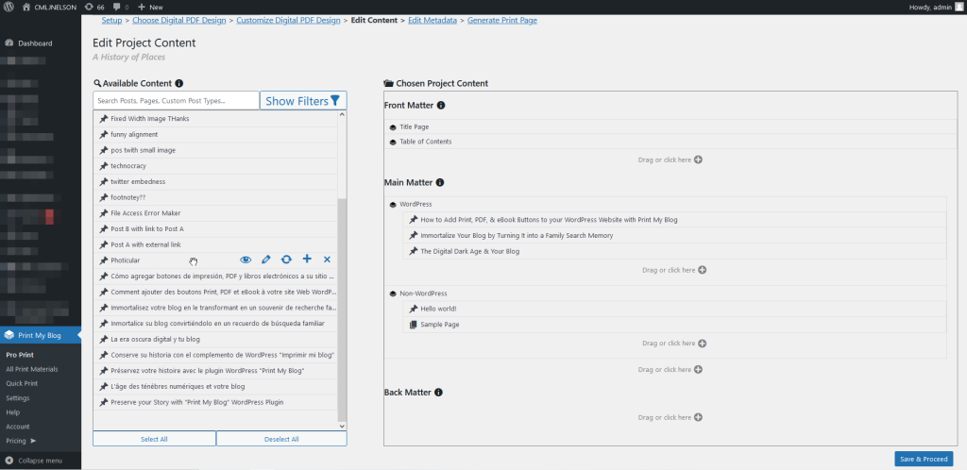The width and height of the screenshot is (967, 470).
Task: Click the Front Matter info icon
Action: pos(441,106)
